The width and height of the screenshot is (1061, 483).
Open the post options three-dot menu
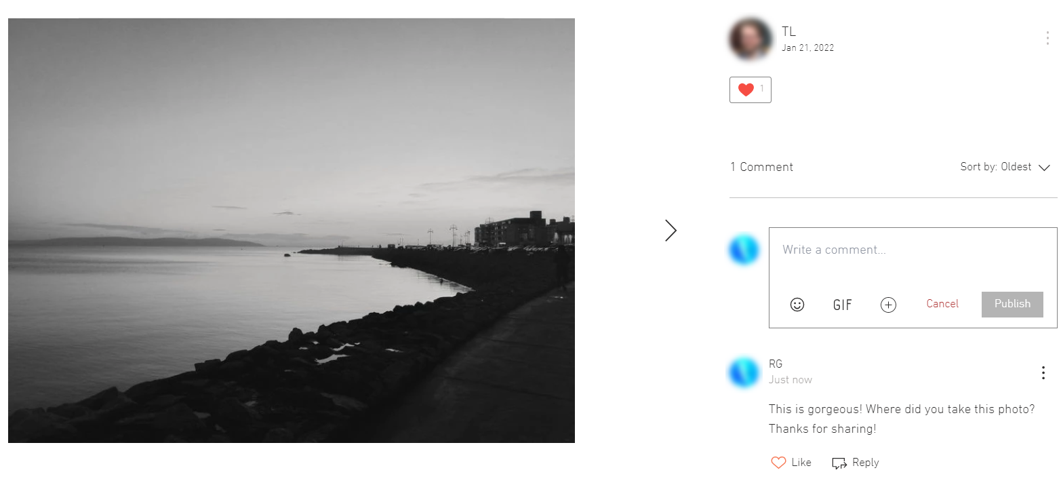(x=1047, y=38)
